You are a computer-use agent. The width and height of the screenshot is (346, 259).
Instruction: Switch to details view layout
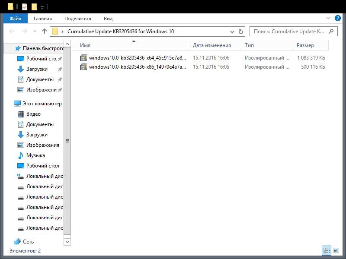point(327,250)
